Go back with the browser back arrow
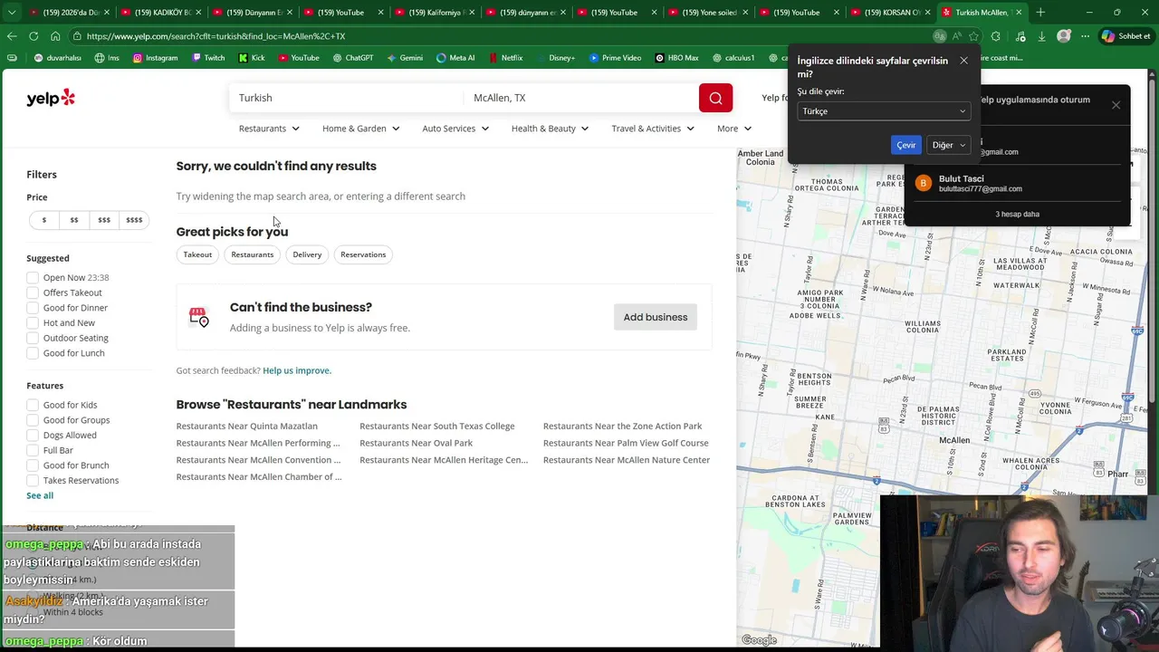The width and height of the screenshot is (1159, 652). pos(12,36)
